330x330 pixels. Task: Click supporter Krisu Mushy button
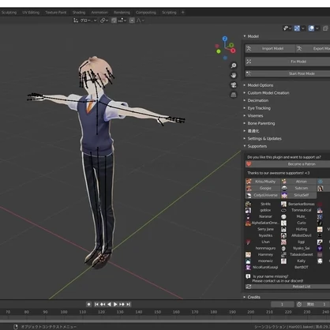click(263, 182)
